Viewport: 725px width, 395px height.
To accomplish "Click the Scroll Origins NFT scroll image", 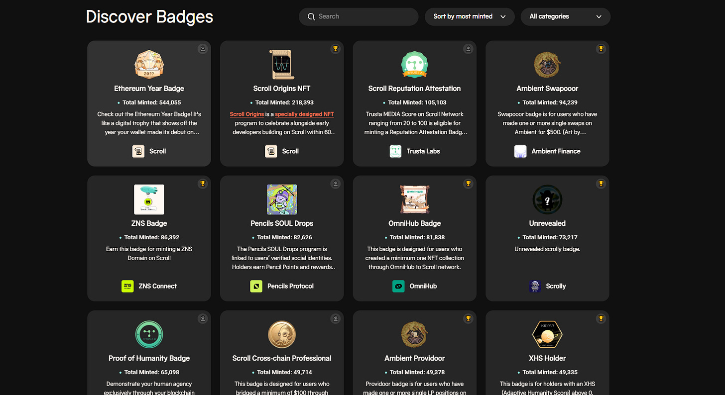I will point(281,64).
